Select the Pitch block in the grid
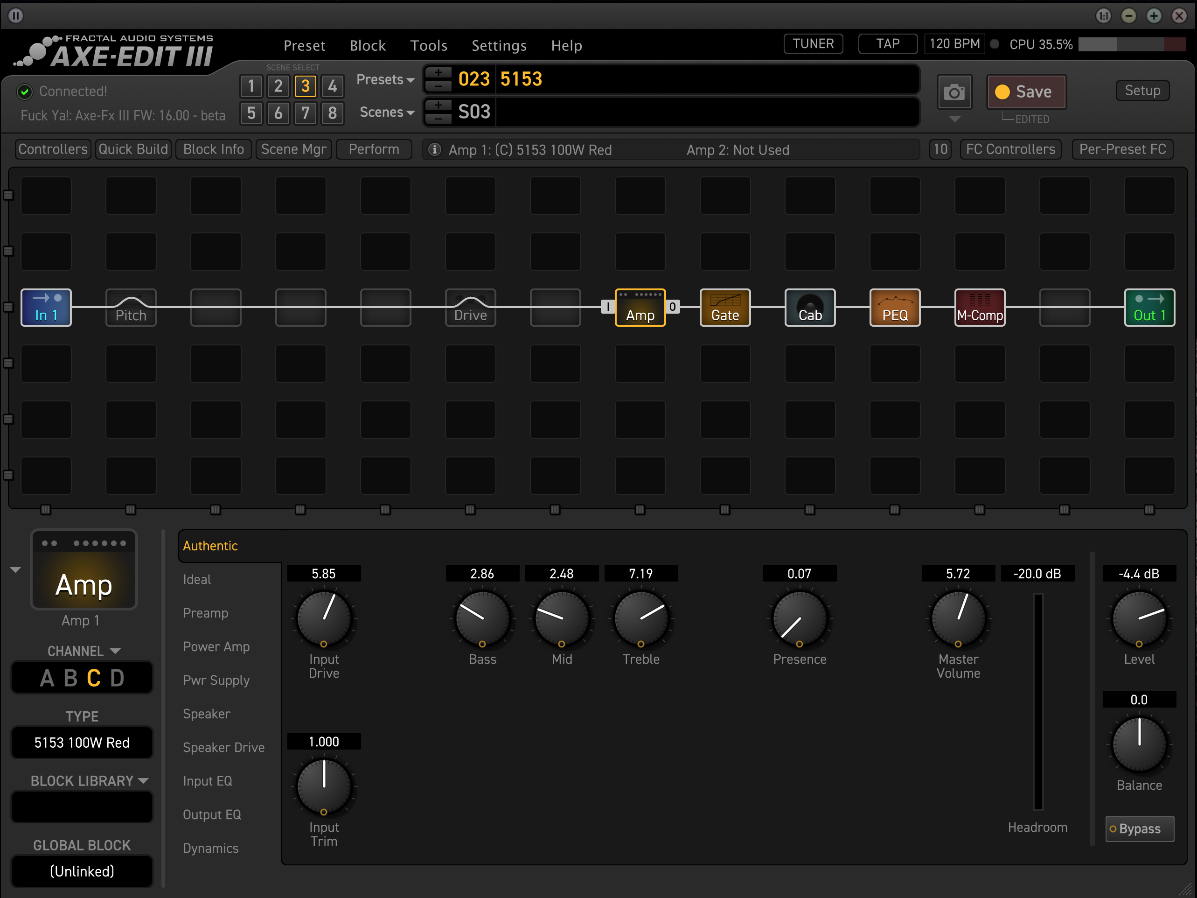The height and width of the screenshot is (898, 1197). (131, 308)
